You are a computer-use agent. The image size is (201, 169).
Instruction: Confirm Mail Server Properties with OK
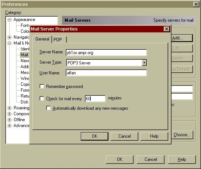pos(94,136)
